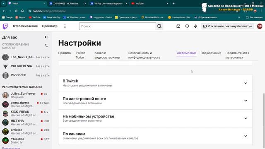Viewport: 265px width, 149px height.
Task: Click browser forward arrow
Action: (x=10, y=11)
